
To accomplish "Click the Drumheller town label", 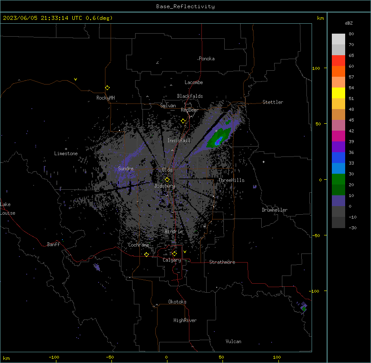I will coord(275,210).
